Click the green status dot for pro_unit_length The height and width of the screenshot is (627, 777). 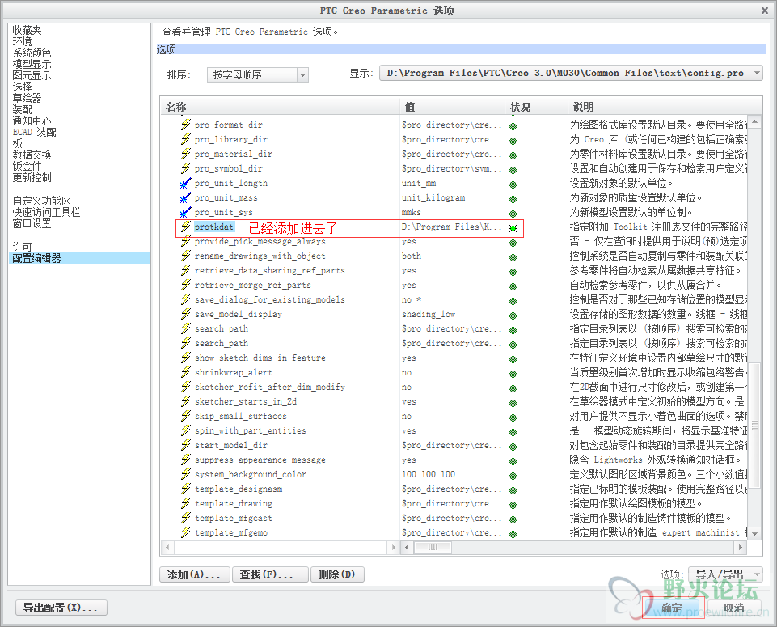tap(513, 185)
